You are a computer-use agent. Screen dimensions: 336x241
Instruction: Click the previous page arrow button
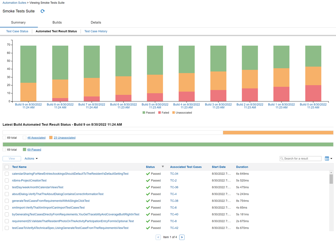coord(158,237)
